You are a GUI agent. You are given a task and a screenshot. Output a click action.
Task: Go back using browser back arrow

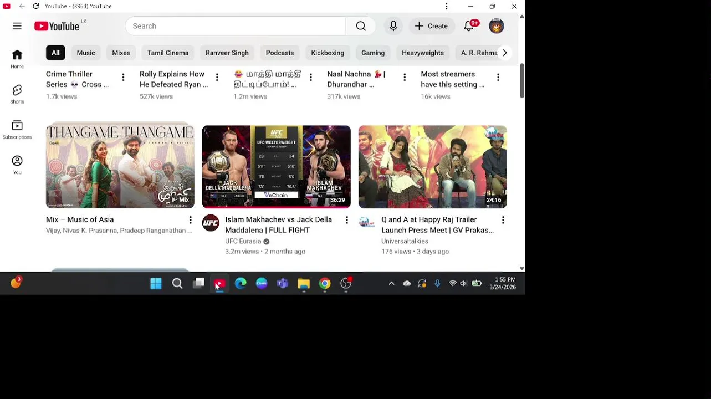pos(22,6)
